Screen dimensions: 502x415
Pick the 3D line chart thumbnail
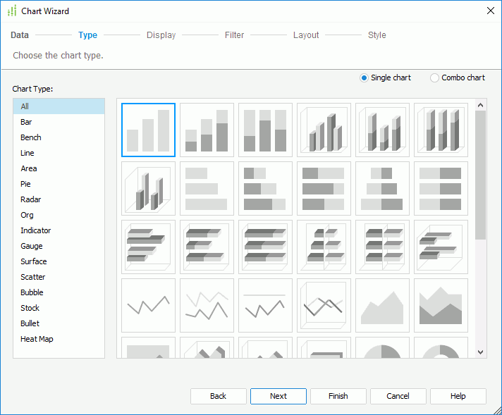(324, 305)
